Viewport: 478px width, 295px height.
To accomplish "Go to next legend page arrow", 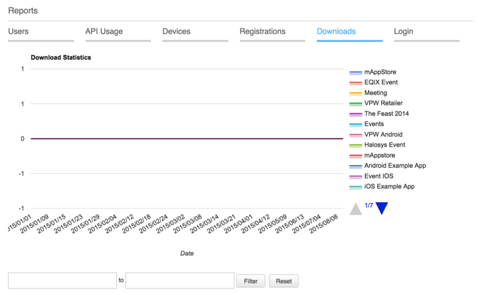I will click(381, 208).
